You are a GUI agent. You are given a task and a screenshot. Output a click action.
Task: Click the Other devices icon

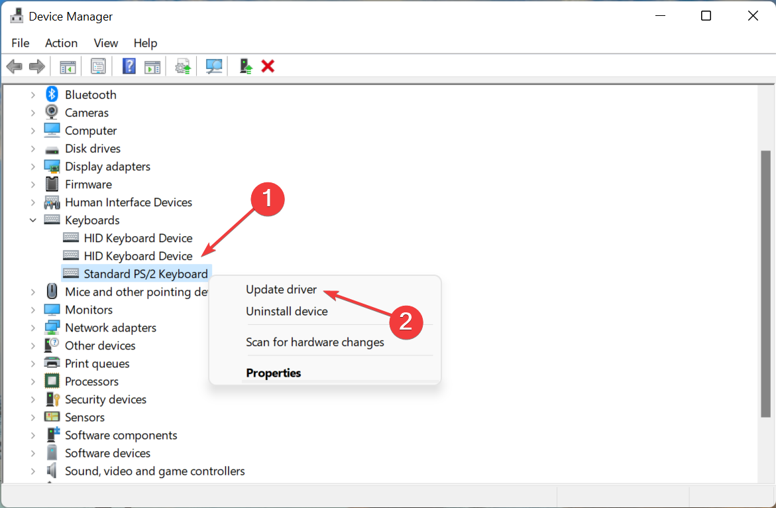(52, 345)
